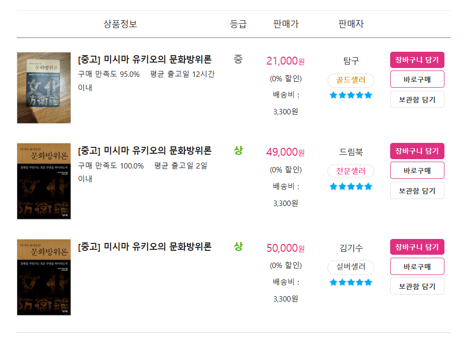
Task: Open the title link of 김기수's listing
Action: [145, 246]
